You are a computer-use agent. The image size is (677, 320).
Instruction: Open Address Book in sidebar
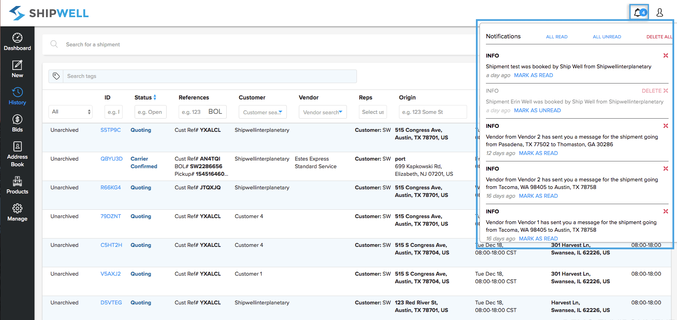[x=17, y=154]
